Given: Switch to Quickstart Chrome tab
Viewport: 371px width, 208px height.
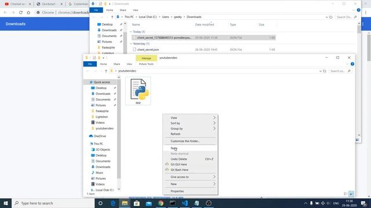Looking at the screenshot, I should pos(49,4).
